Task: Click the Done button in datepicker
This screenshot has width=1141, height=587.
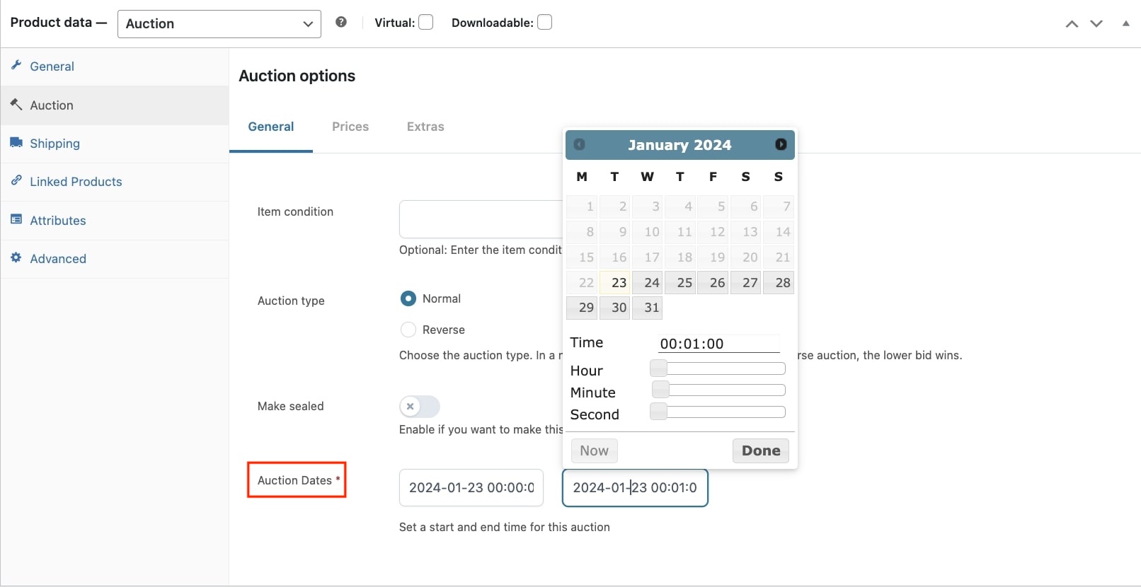Action: point(761,451)
